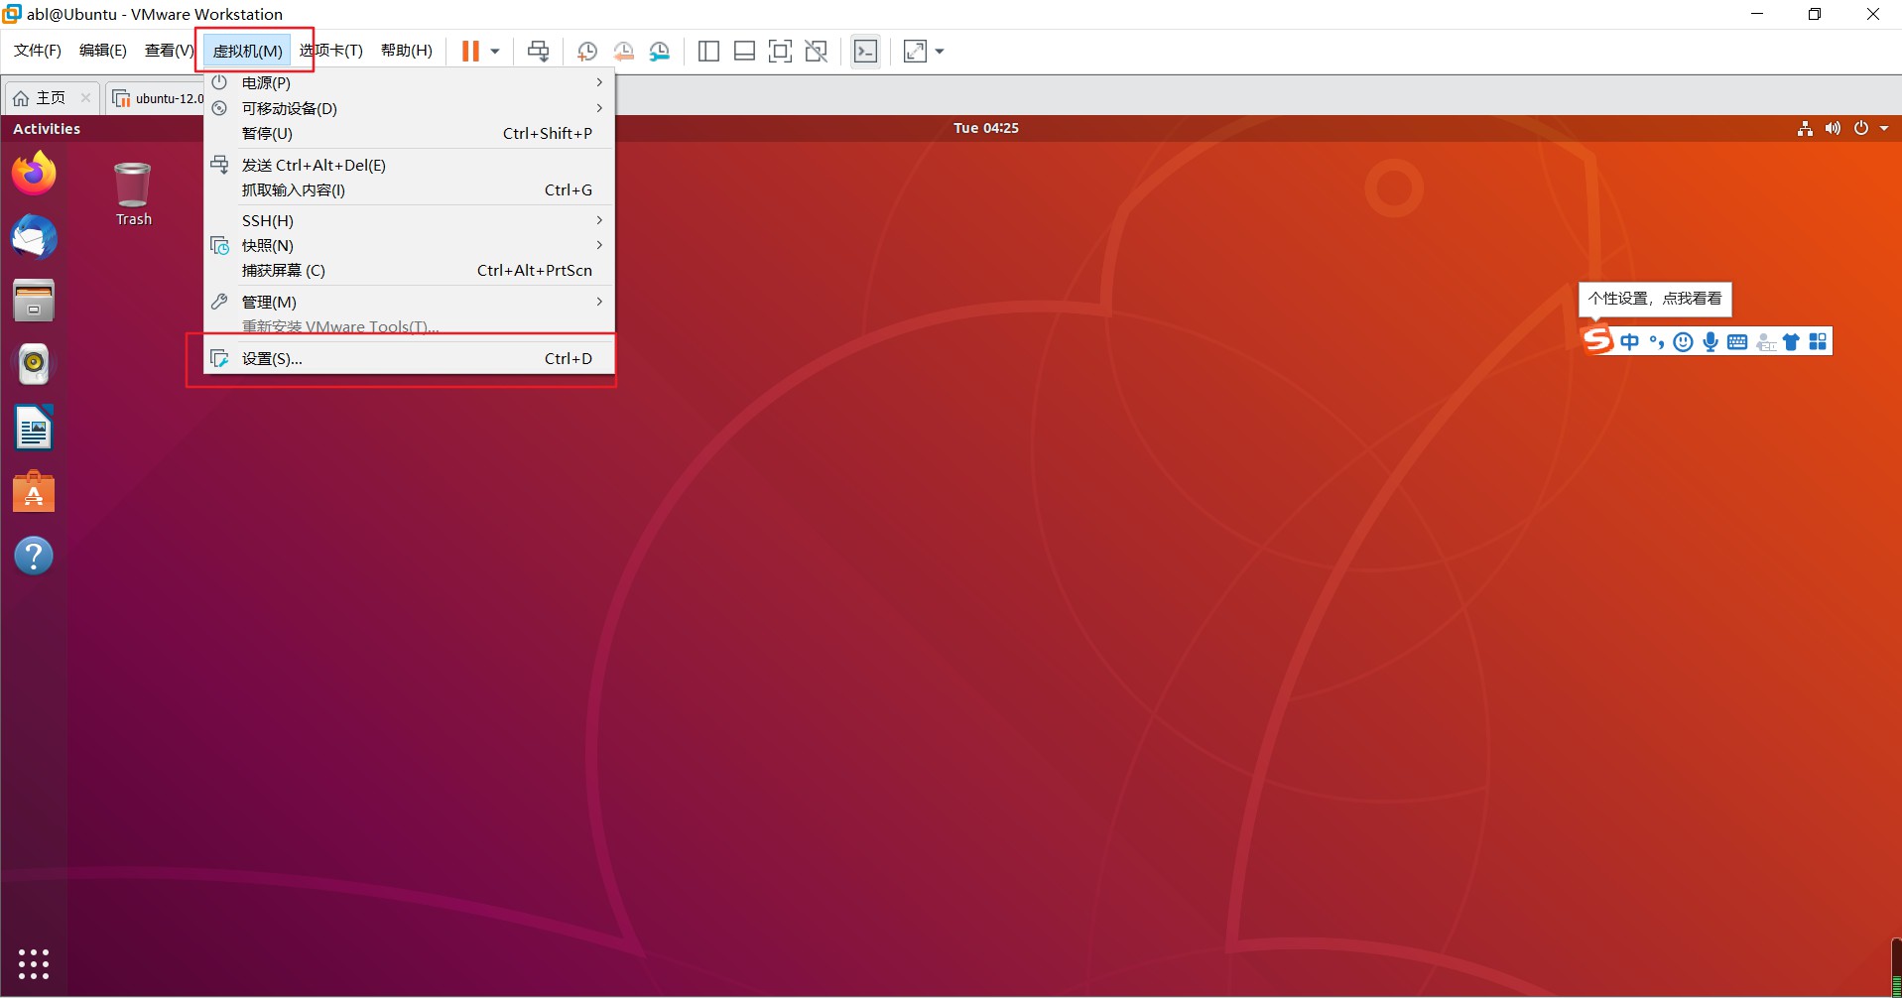Toggle punctuation mode in Sogou bar
The image size is (1902, 998).
(x=1656, y=342)
